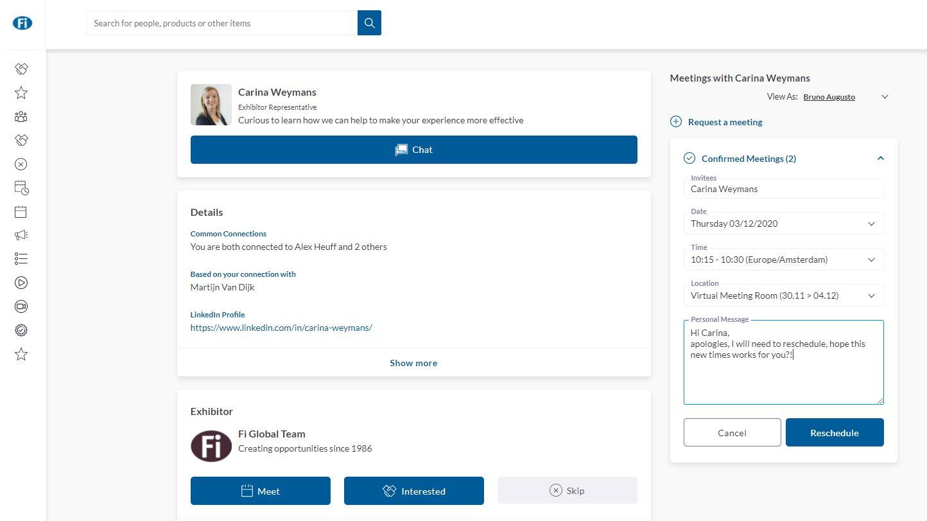Click Carina Weymans' profile photo
This screenshot has width=927, height=521.
click(x=211, y=105)
